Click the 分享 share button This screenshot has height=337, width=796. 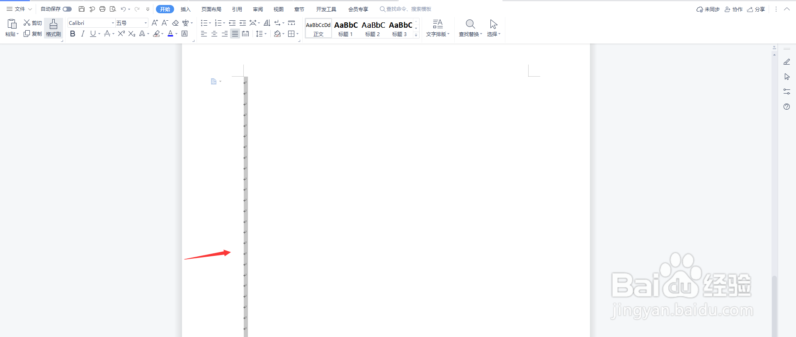[756, 9]
